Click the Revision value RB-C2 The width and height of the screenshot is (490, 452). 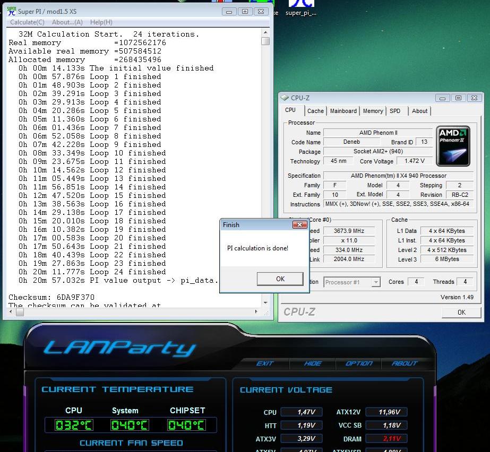pyautogui.click(x=460, y=195)
